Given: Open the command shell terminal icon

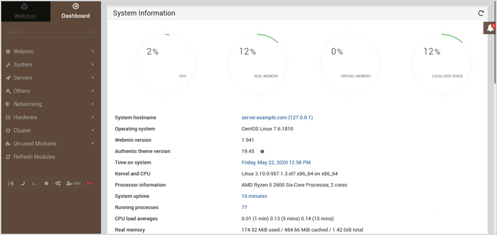Looking at the screenshot, I should point(35,184).
